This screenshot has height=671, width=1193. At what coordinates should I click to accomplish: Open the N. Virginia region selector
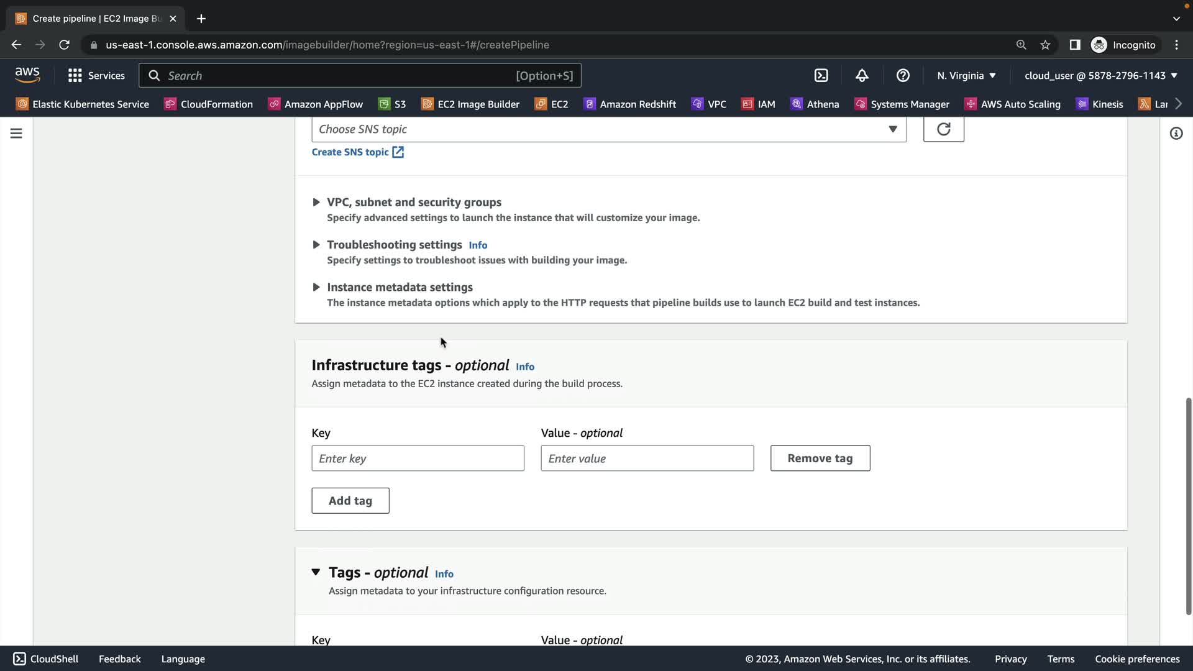(x=966, y=76)
